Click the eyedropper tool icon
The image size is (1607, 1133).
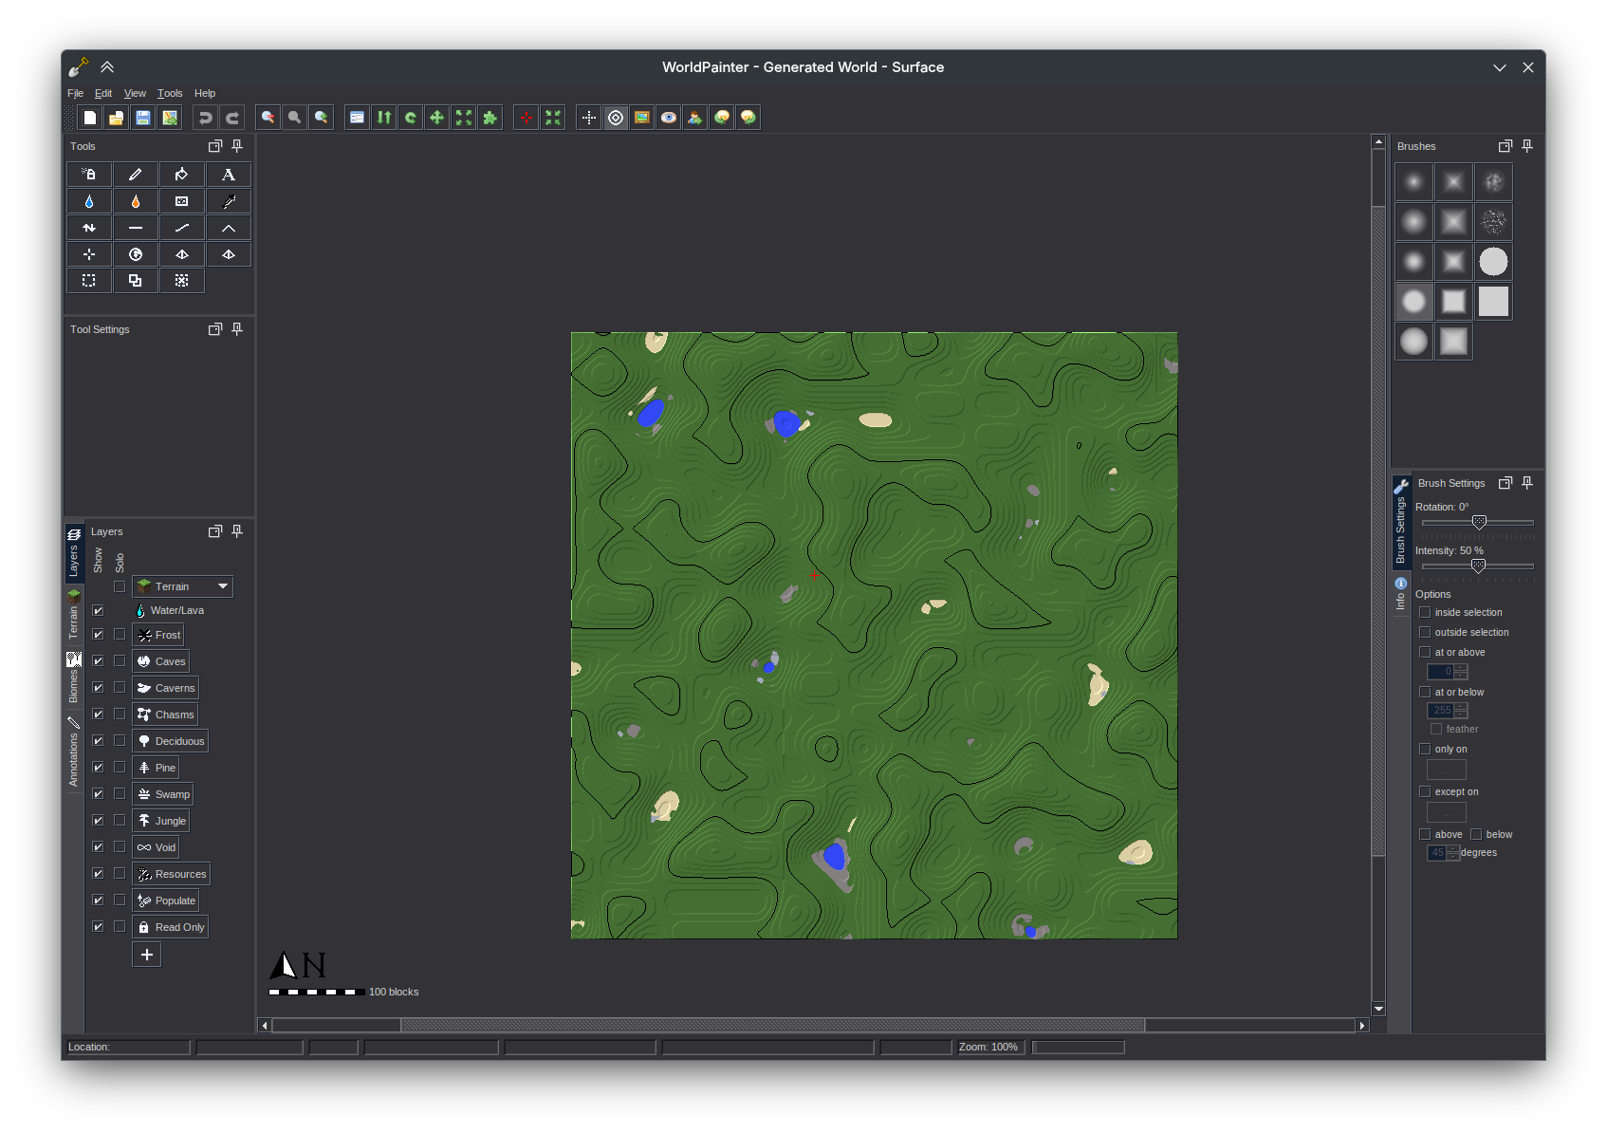click(x=228, y=201)
